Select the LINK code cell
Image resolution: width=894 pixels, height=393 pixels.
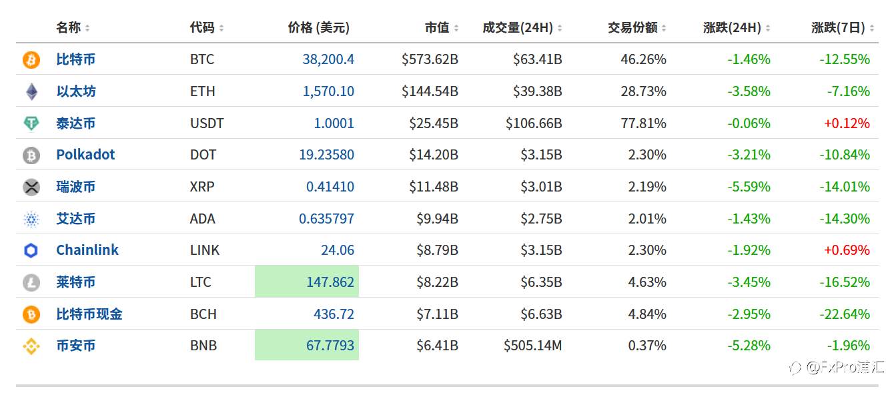point(205,250)
